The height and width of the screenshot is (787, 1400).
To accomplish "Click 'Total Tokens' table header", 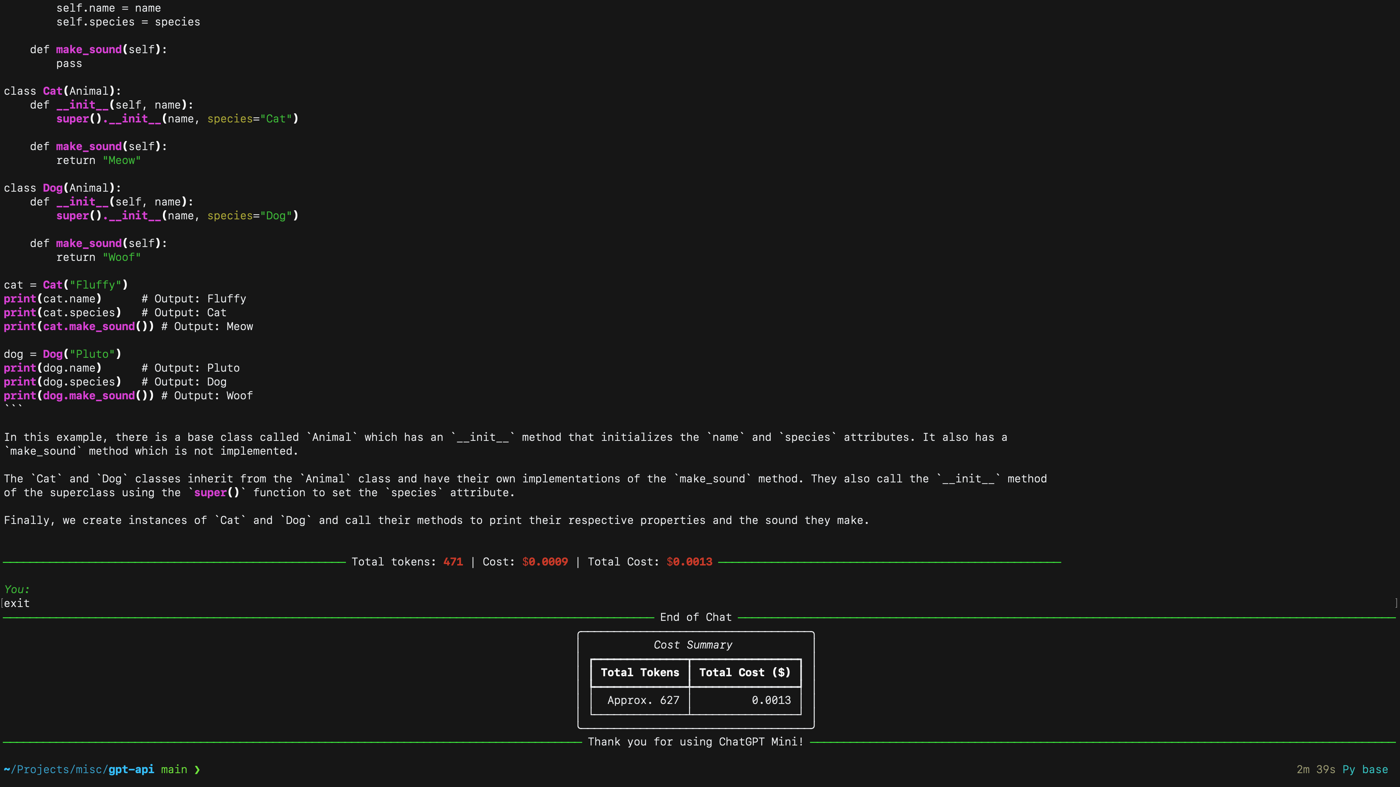I will click(x=640, y=672).
